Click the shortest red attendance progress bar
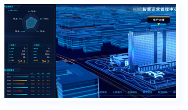 pyautogui.click(x=17, y=91)
